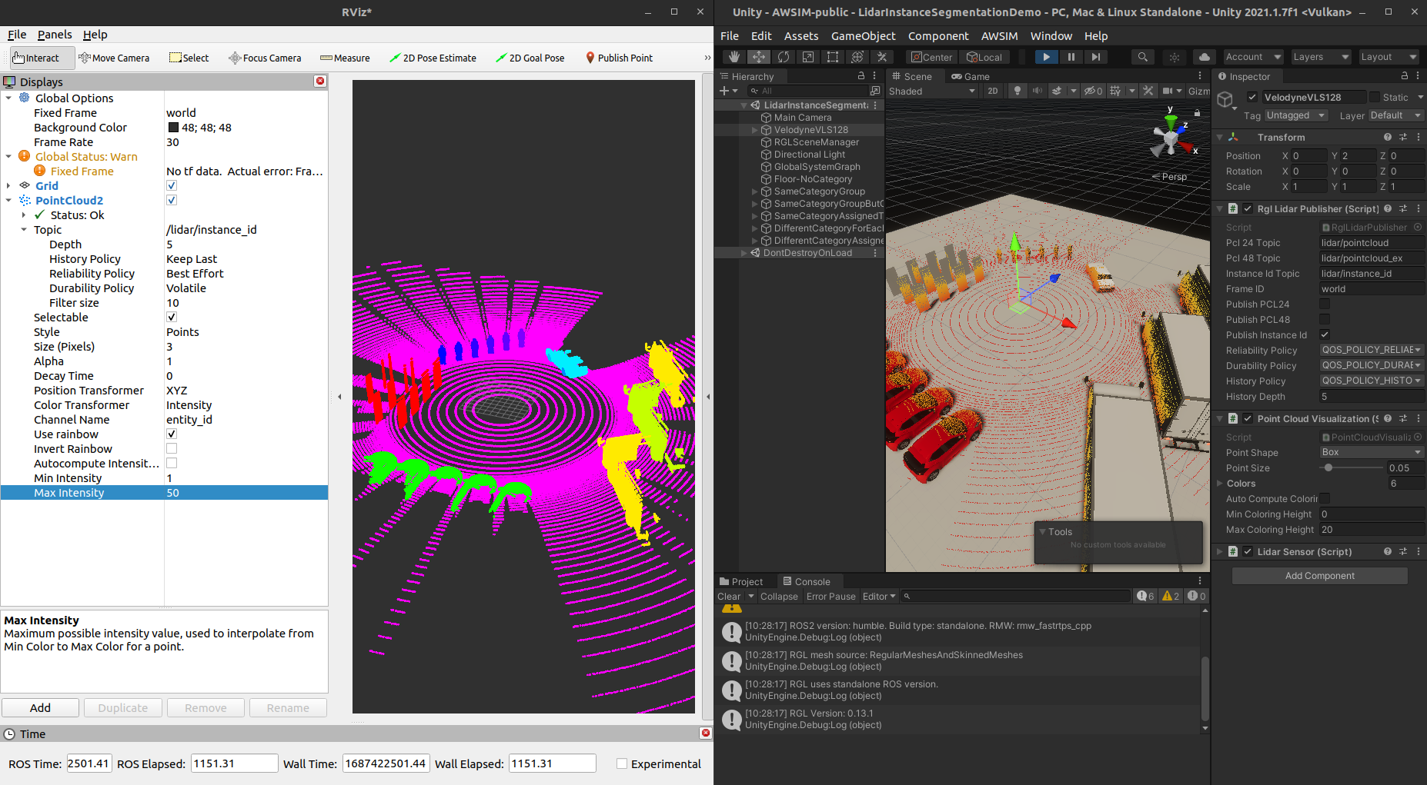Open the AWSIM menu
The image size is (1427, 785).
click(x=999, y=35)
